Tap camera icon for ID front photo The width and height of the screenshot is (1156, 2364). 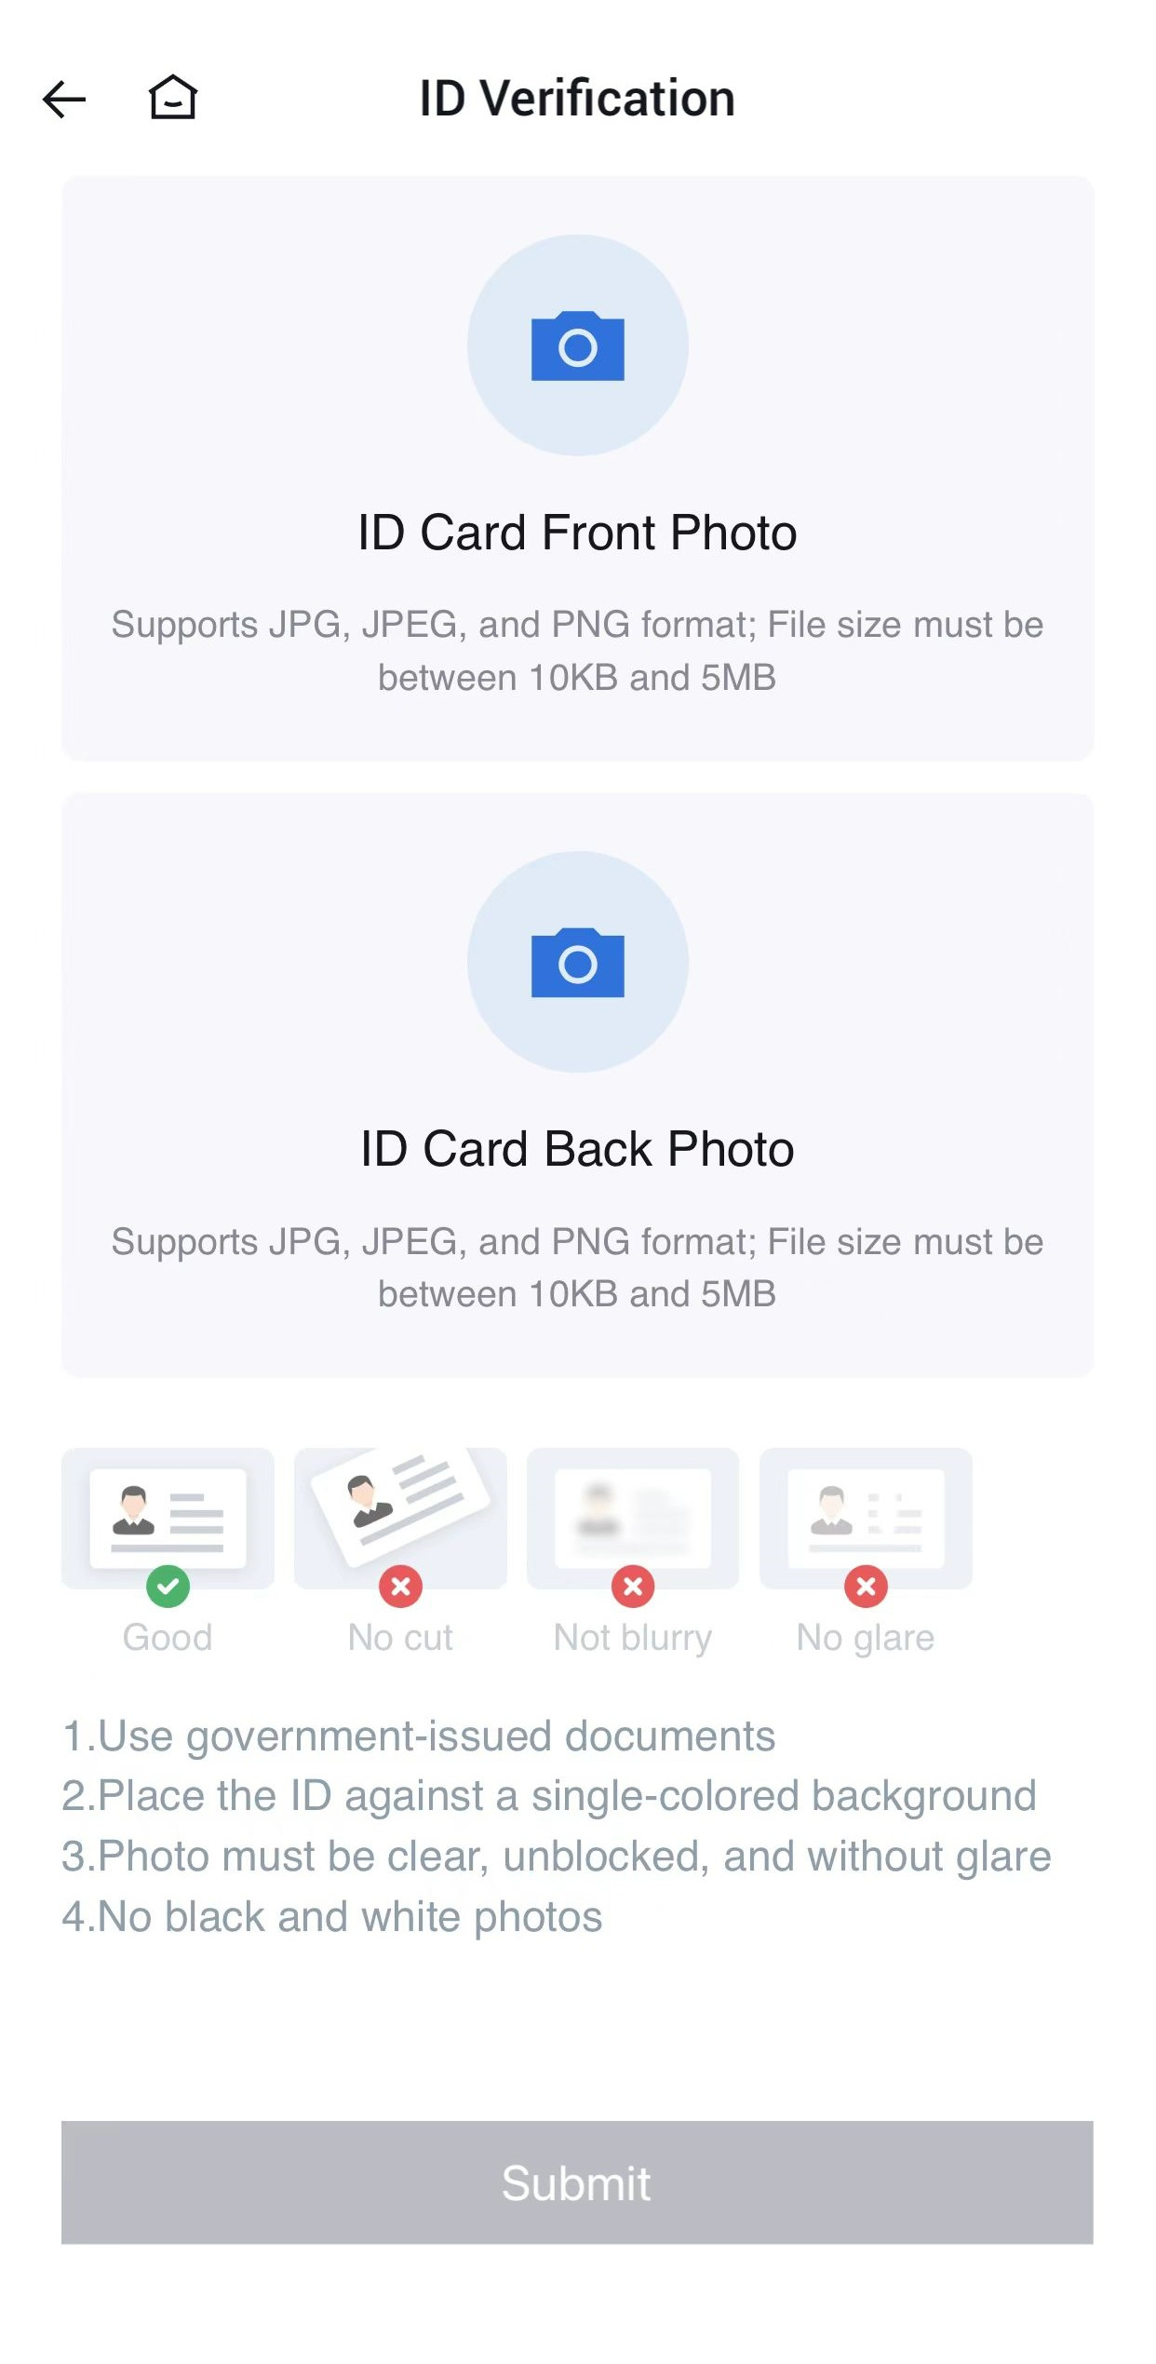[577, 345]
